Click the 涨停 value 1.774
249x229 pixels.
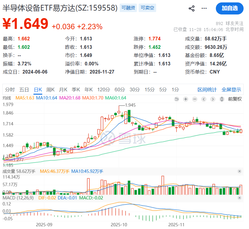pyautogui.click(x=155, y=39)
